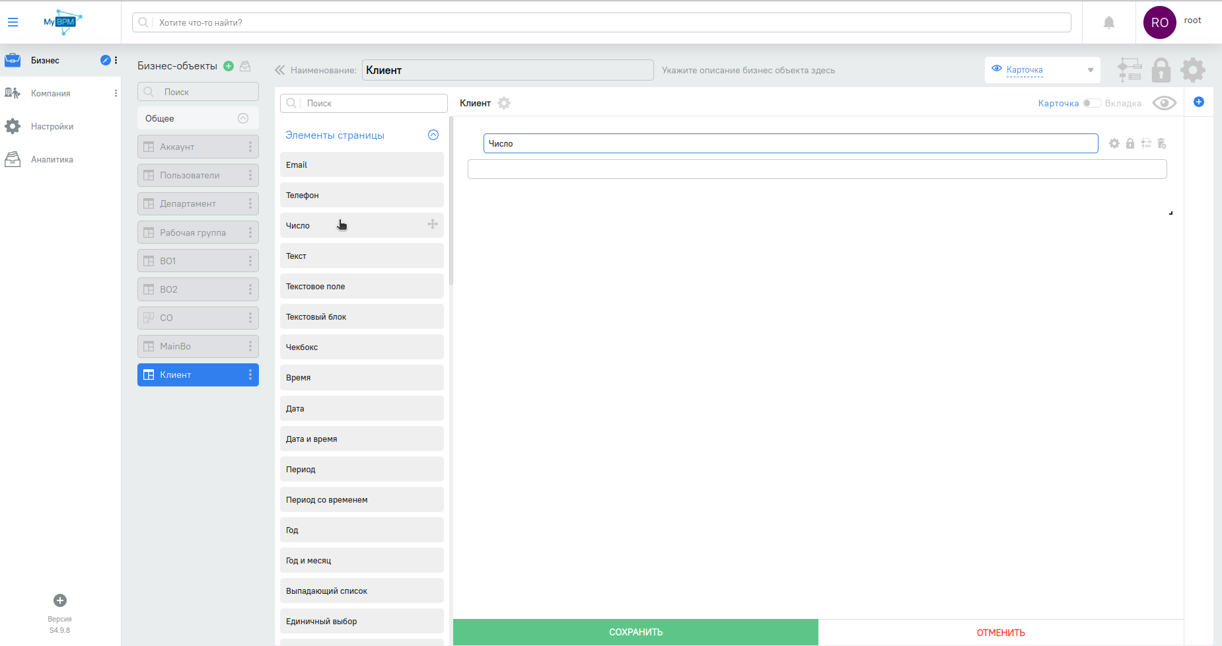Viewport: 1222px width, 646px height.
Task: Click the page elements list scrollbar
Action: 451,200
